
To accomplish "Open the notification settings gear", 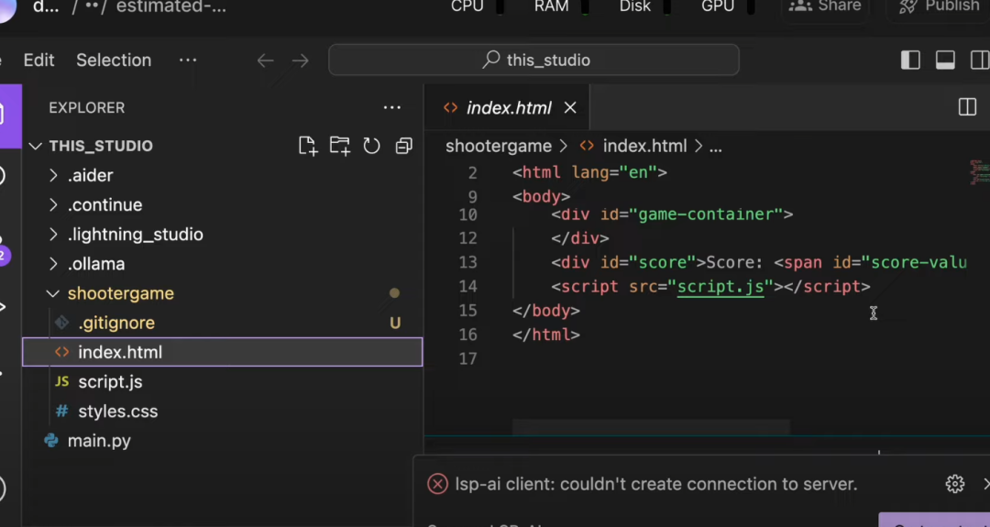I will pyautogui.click(x=954, y=484).
